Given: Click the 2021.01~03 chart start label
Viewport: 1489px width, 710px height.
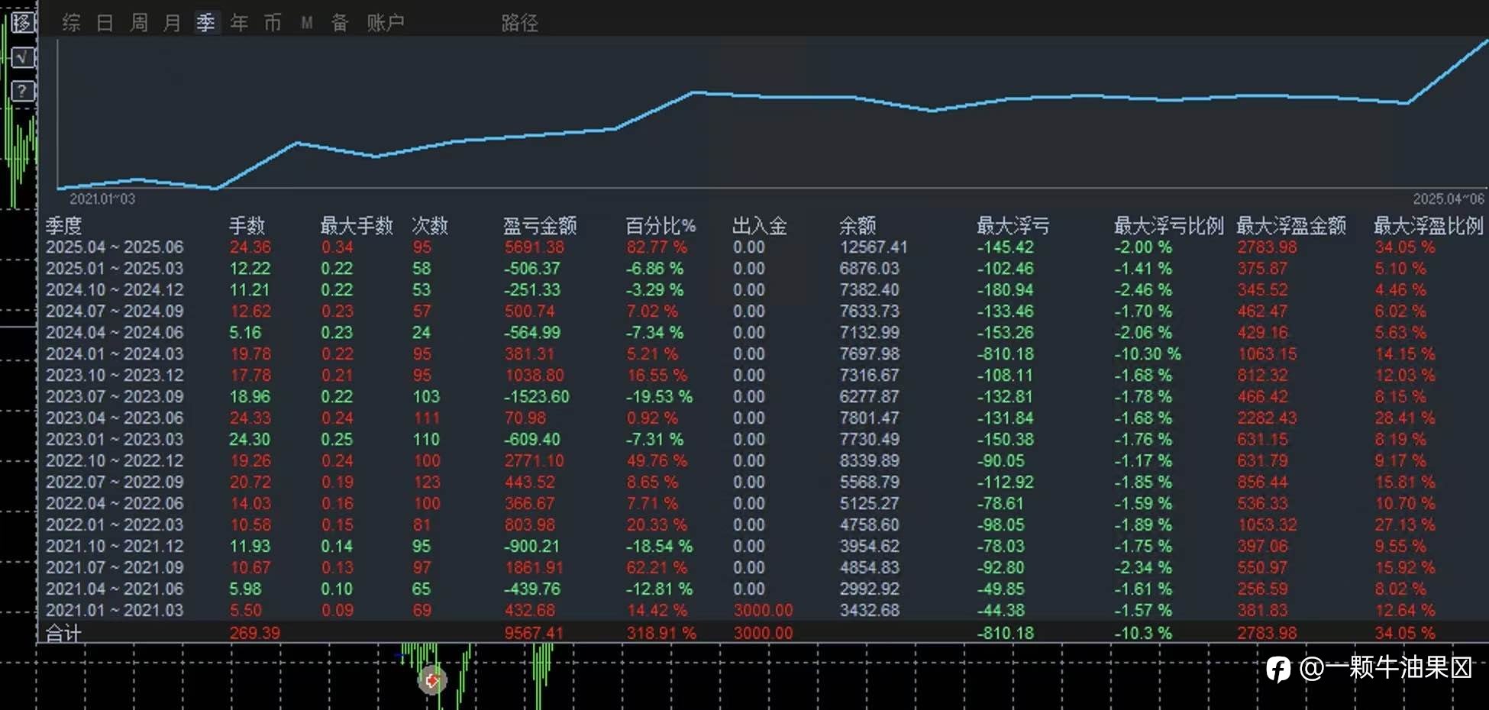Looking at the screenshot, I should [102, 199].
